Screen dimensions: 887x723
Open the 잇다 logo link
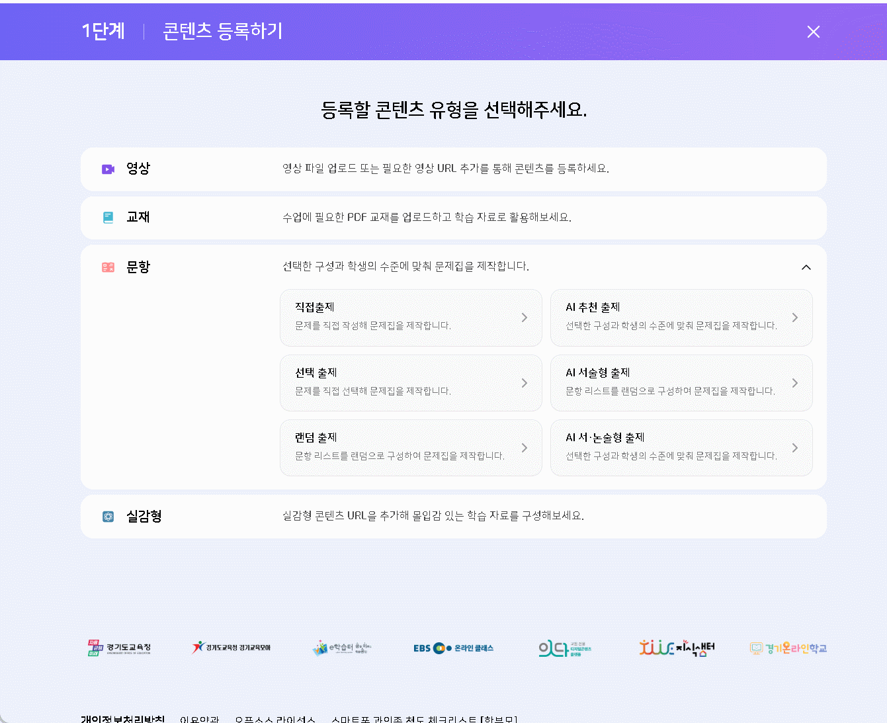(x=564, y=648)
